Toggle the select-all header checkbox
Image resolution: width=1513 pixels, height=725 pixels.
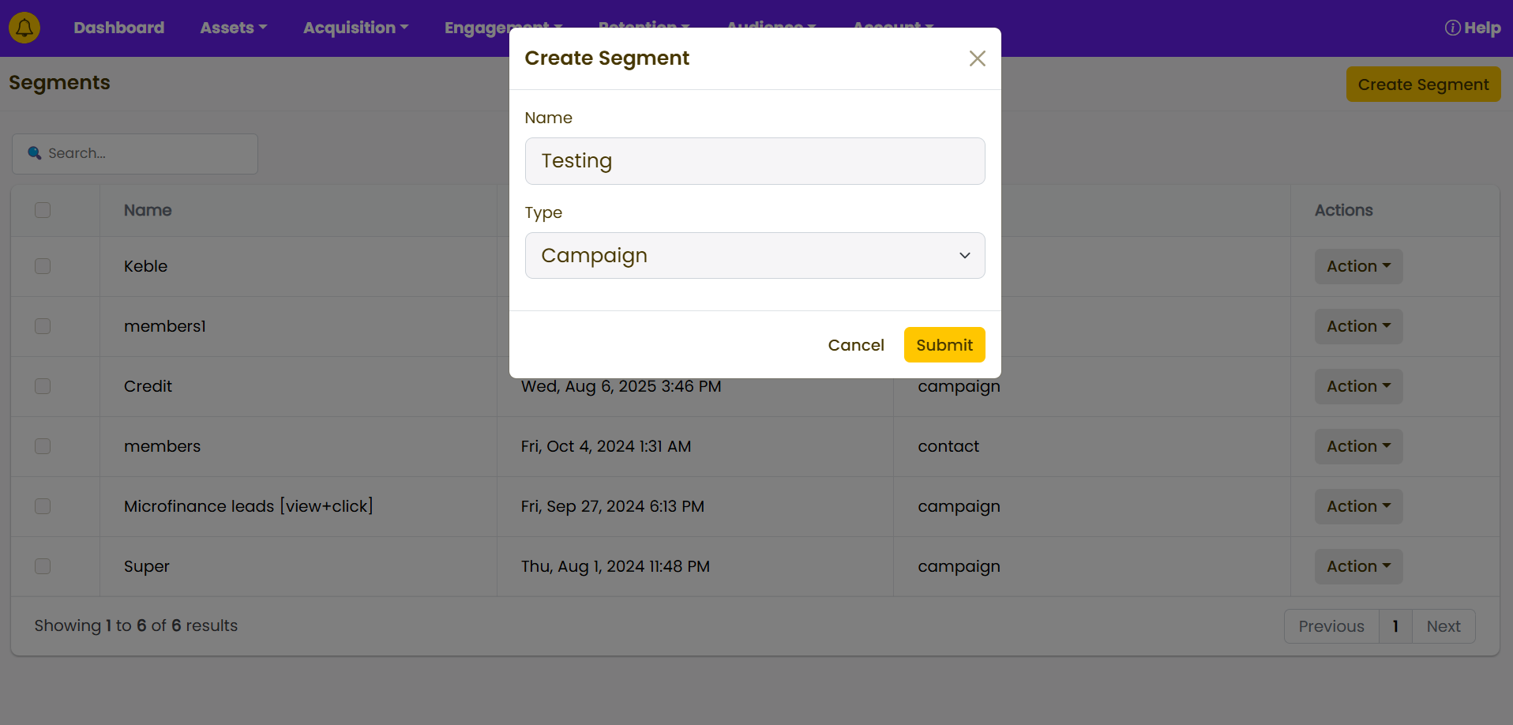click(x=43, y=210)
